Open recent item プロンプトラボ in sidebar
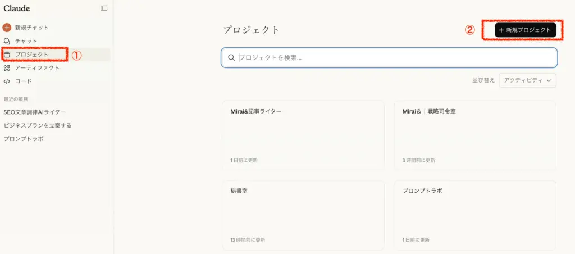575x254 pixels. (24, 139)
